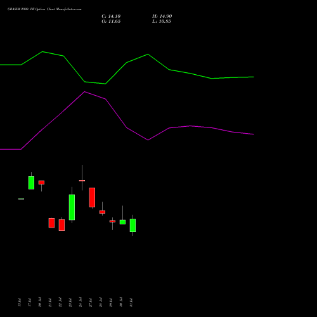The width and height of the screenshot is (317, 317).
Task: Select the red candle above 21 Jul
Action: (x=51, y=223)
